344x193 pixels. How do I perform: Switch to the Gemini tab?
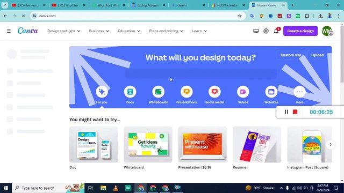point(188,5)
